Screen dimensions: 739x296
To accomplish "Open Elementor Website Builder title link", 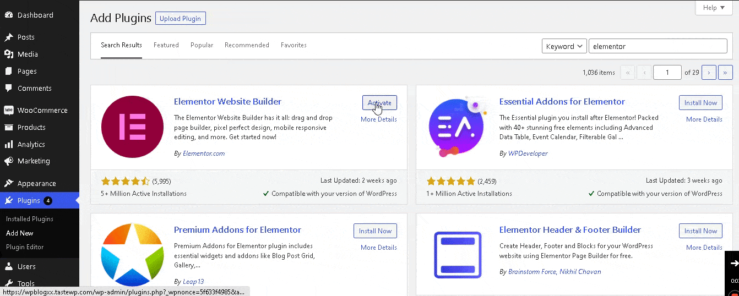I will point(227,101).
